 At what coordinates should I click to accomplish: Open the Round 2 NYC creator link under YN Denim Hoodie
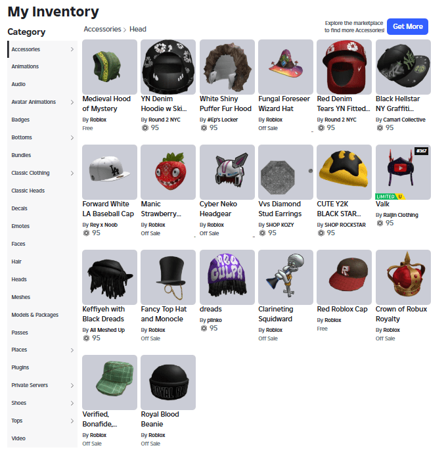click(x=164, y=120)
